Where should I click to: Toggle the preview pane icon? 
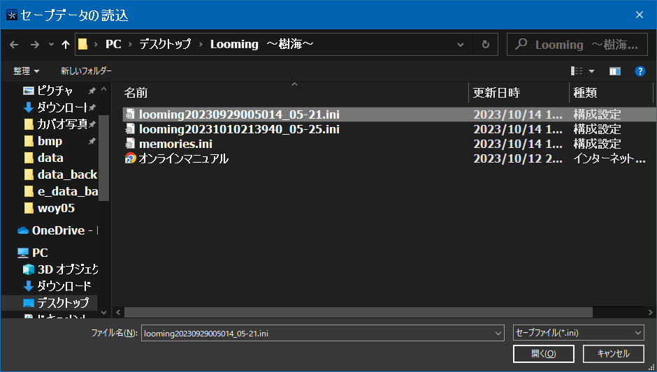click(615, 71)
